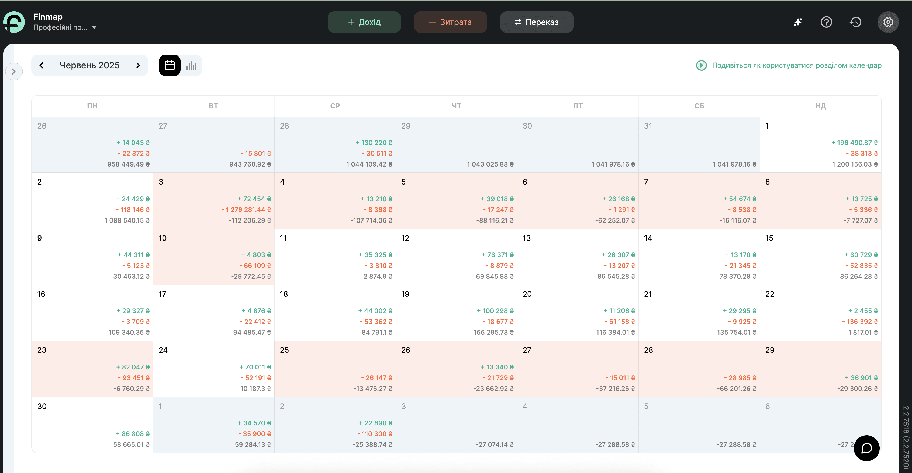Screen dimensions: 912x473
Task: Go to previous month arrow
Action: pyautogui.click(x=42, y=65)
